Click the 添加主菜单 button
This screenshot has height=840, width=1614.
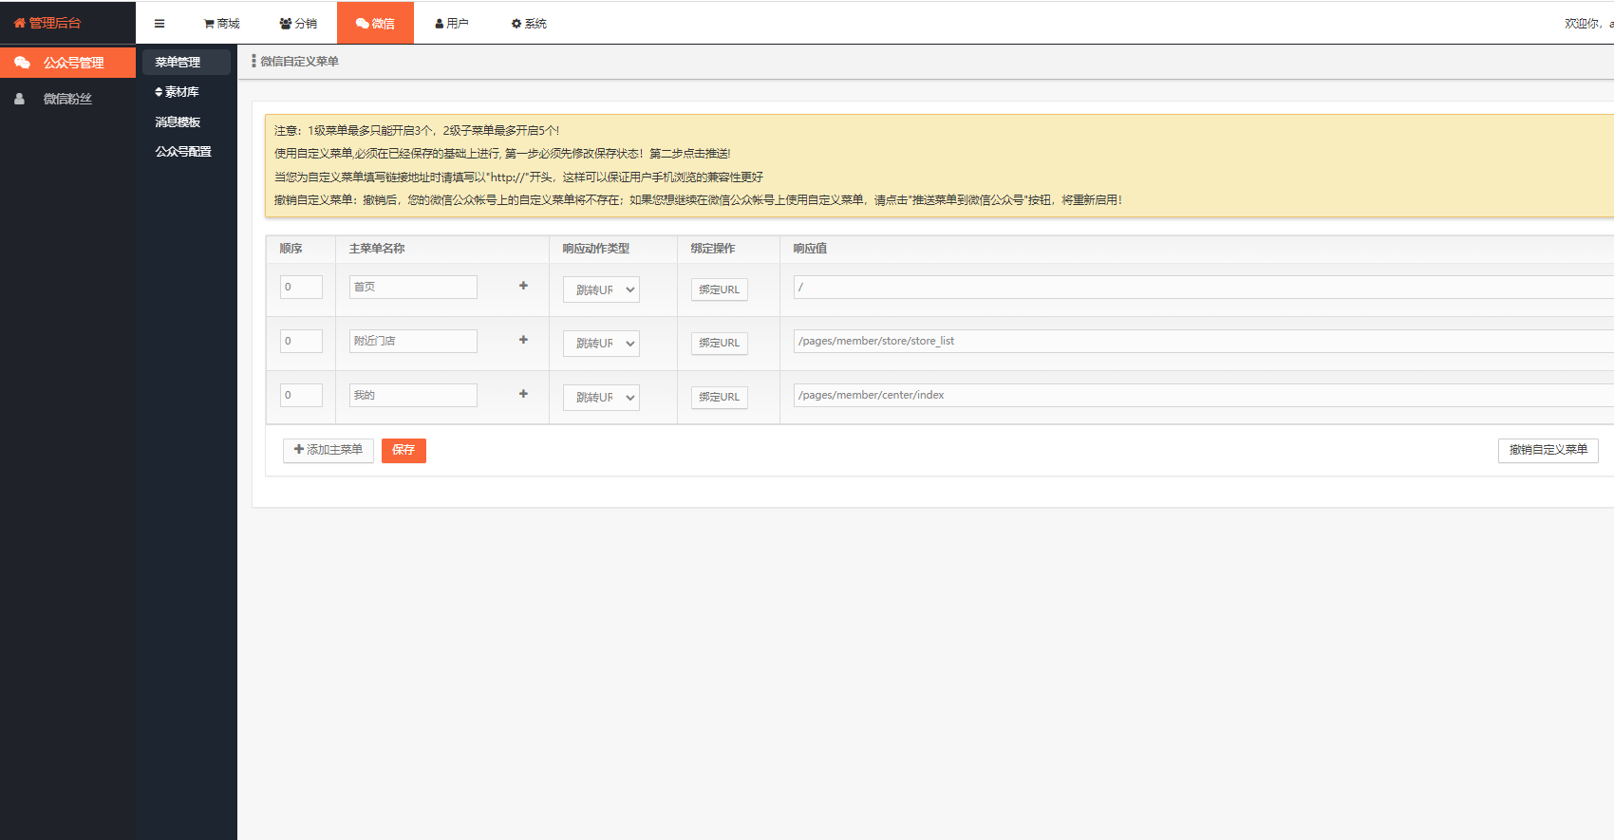[328, 450]
